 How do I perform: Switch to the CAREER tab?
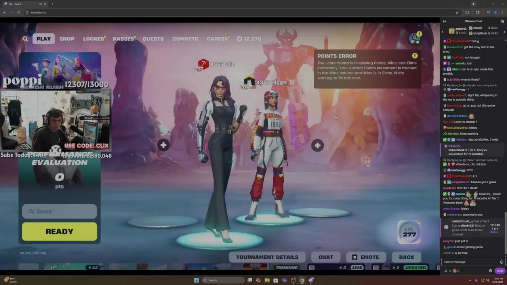[x=217, y=39]
